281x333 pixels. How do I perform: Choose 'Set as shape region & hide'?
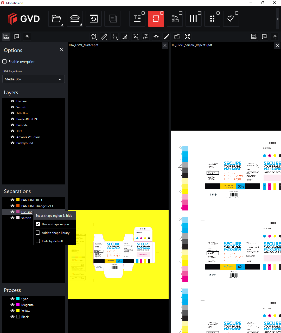[54, 216]
